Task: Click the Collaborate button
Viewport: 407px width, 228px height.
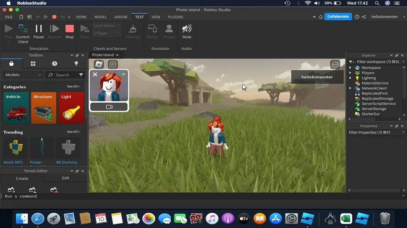Action: pos(338,16)
